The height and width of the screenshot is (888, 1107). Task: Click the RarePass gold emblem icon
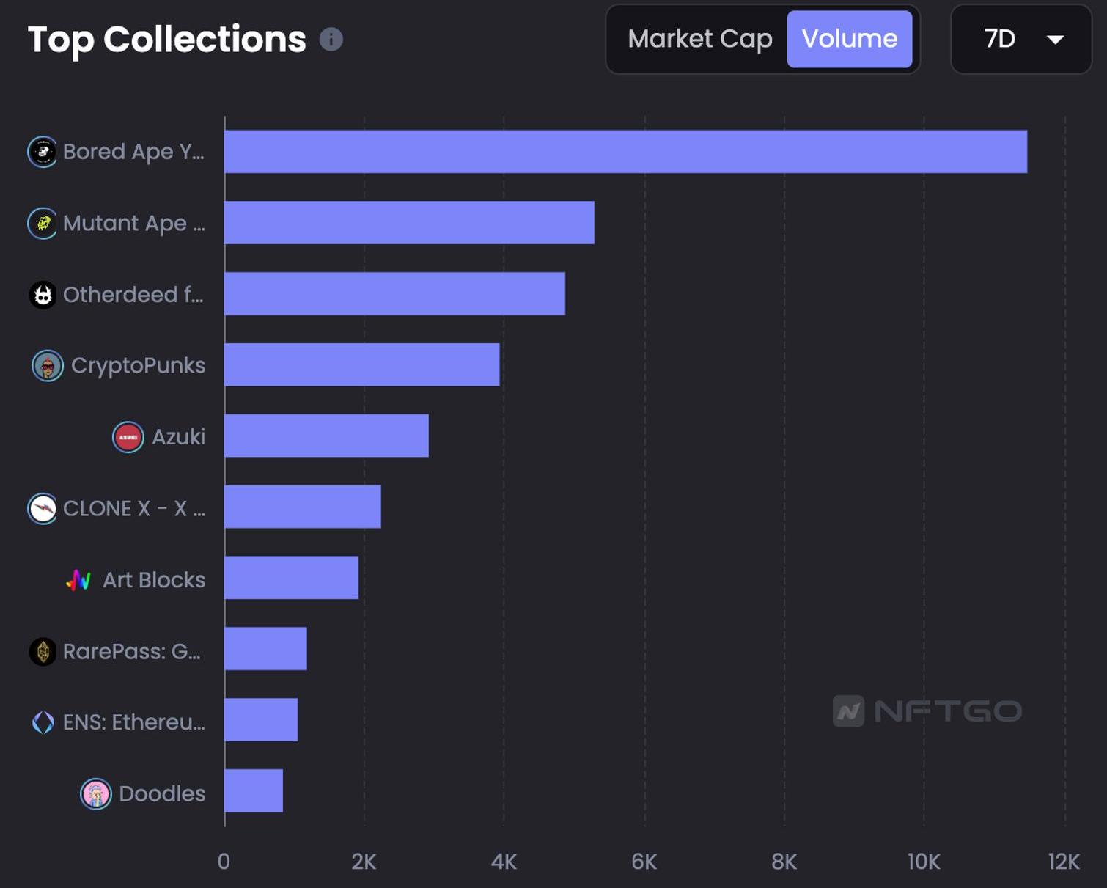pos(43,651)
